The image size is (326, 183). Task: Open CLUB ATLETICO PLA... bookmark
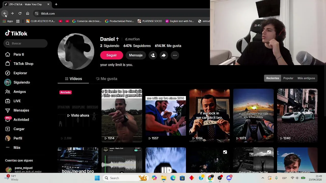click(41, 21)
